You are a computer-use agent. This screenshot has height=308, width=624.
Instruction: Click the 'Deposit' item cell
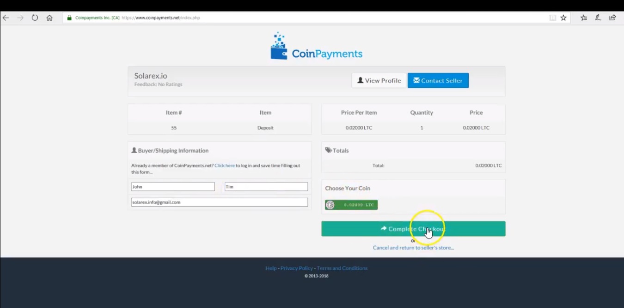pos(265,128)
